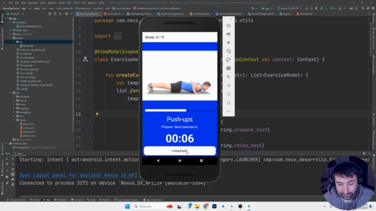Open the app run configuration dropdown
Viewport: 376px width, 211px height.
267,8
